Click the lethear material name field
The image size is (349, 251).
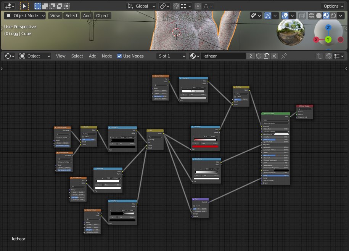click(x=223, y=56)
